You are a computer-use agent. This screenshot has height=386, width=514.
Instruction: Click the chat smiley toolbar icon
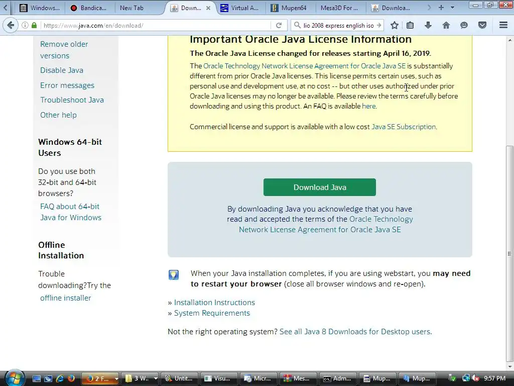(x=464, y=25)
